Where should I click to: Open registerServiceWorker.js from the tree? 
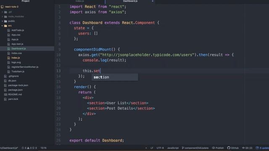[25, 67]
